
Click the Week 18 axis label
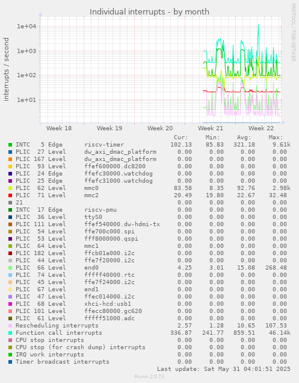(x=59, y=128)
